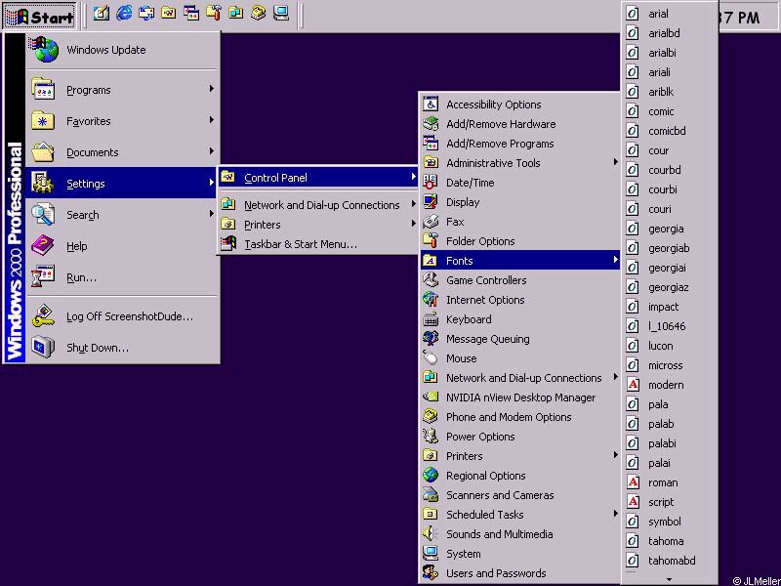781x586 pixels.
Task: Click the Log Off key icon
Action: click(43, 315)
